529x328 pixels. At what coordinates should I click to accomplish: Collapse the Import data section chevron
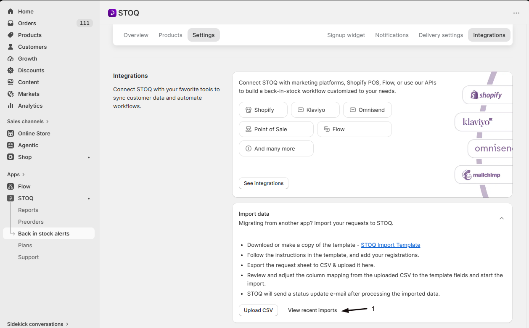click(x=501, y=218)
